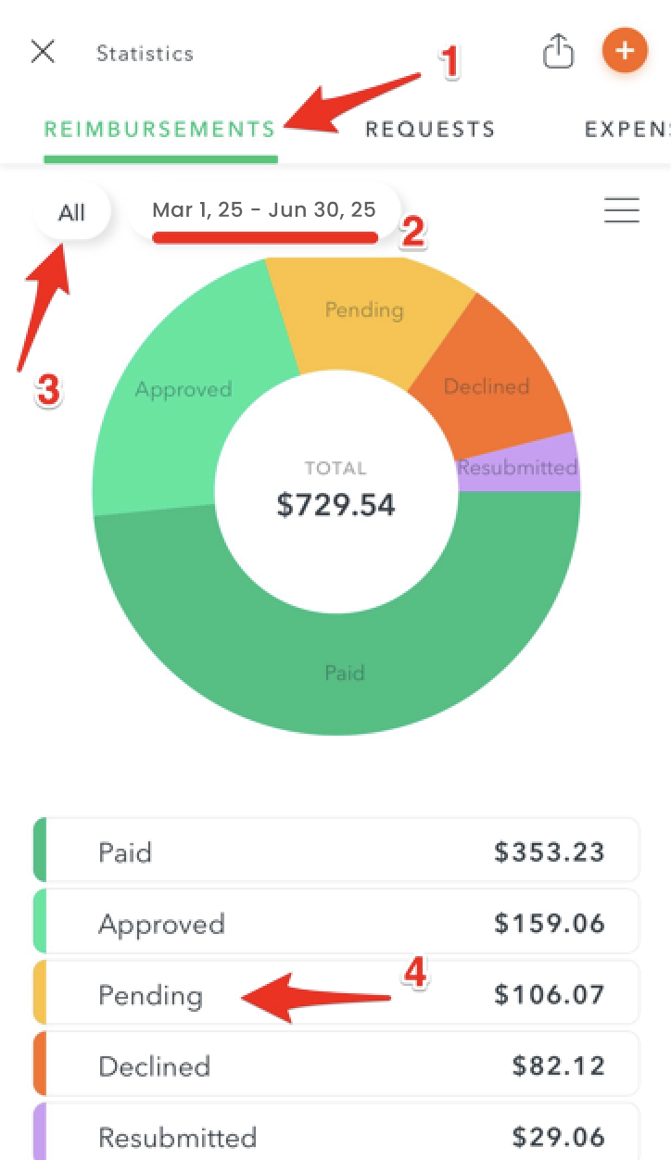Image resolution: width=671 pixels, height=1160 pixels.
Task: Close the Statistics screen with the X icon
Action: [x=43, y=52]
